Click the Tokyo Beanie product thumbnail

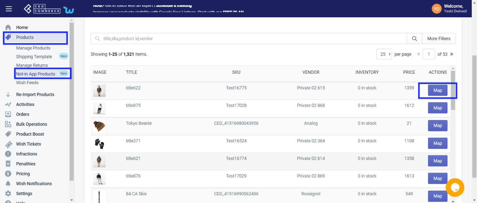(99, 126)
